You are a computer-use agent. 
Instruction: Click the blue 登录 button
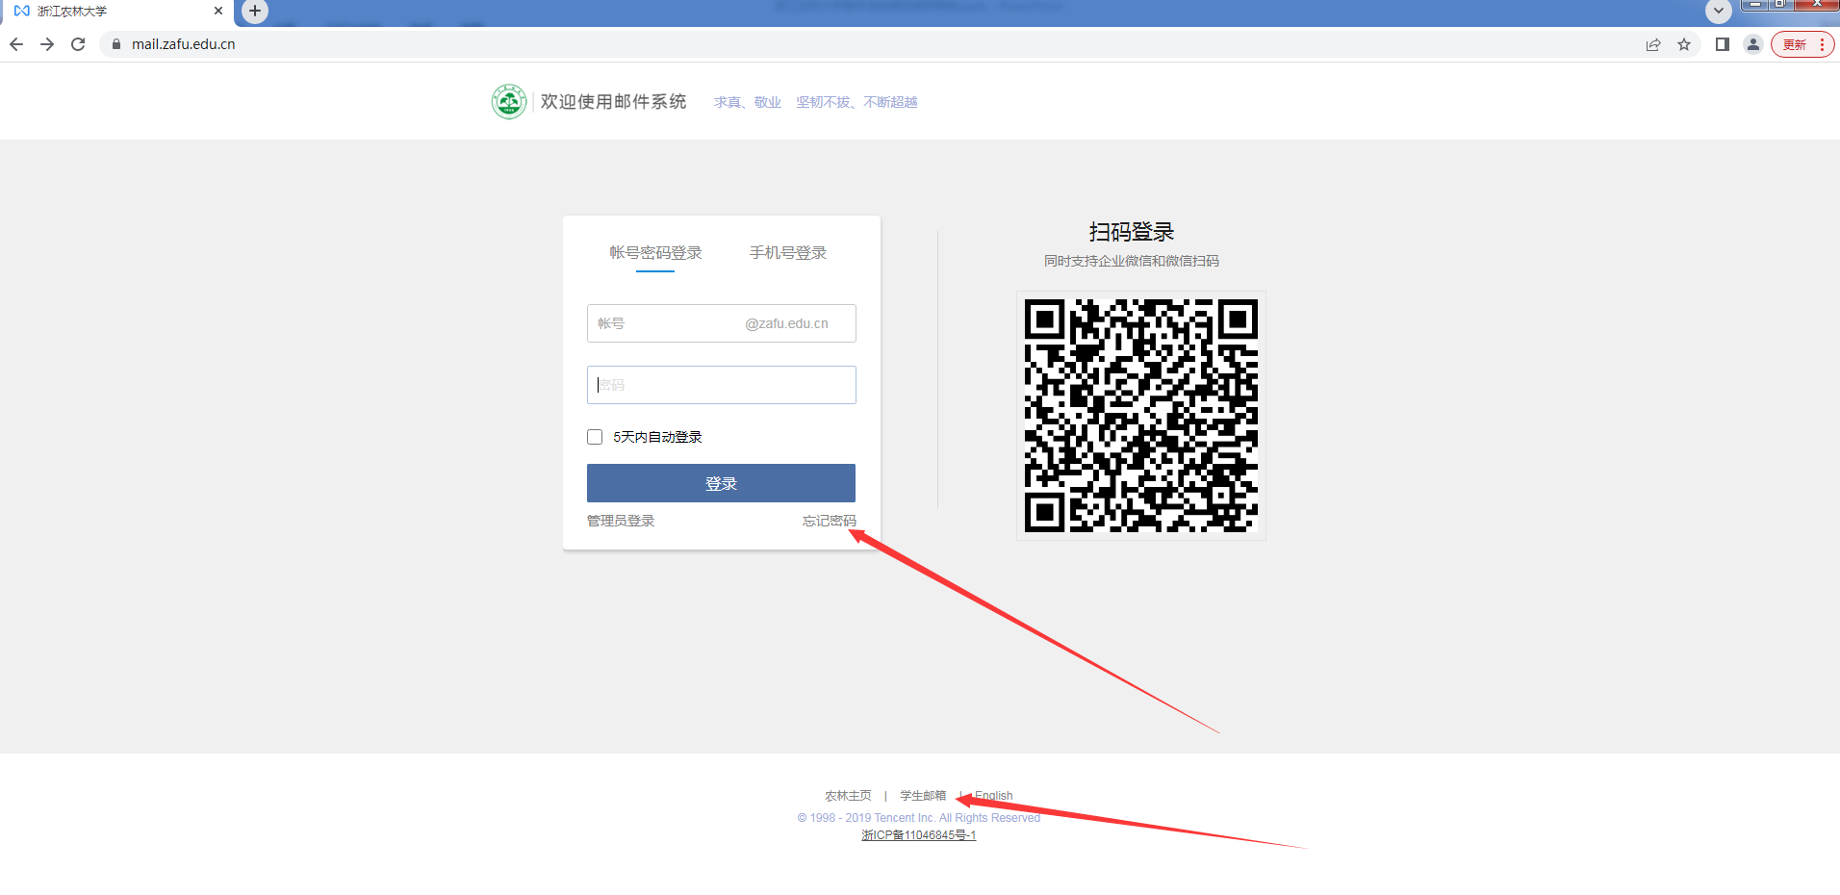pos(722,483)
